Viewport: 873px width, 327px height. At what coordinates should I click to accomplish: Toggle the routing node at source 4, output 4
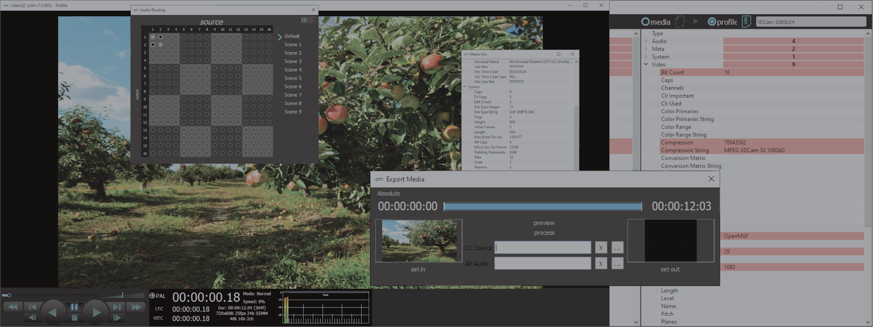(176, 60)
